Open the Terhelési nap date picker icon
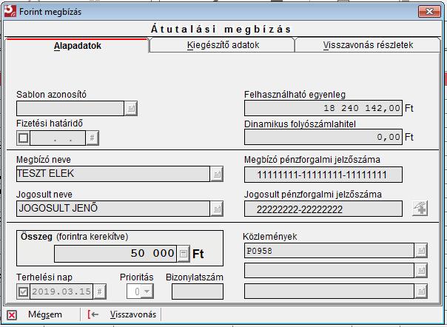The image size is (447, 327). click(x=99, y=291)
